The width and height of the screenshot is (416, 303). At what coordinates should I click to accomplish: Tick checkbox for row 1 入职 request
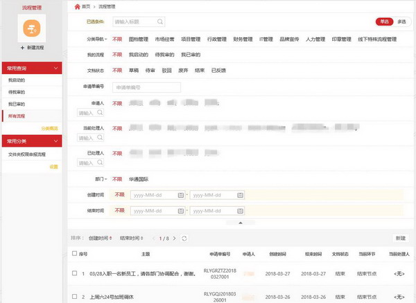(x=74, y=274)
